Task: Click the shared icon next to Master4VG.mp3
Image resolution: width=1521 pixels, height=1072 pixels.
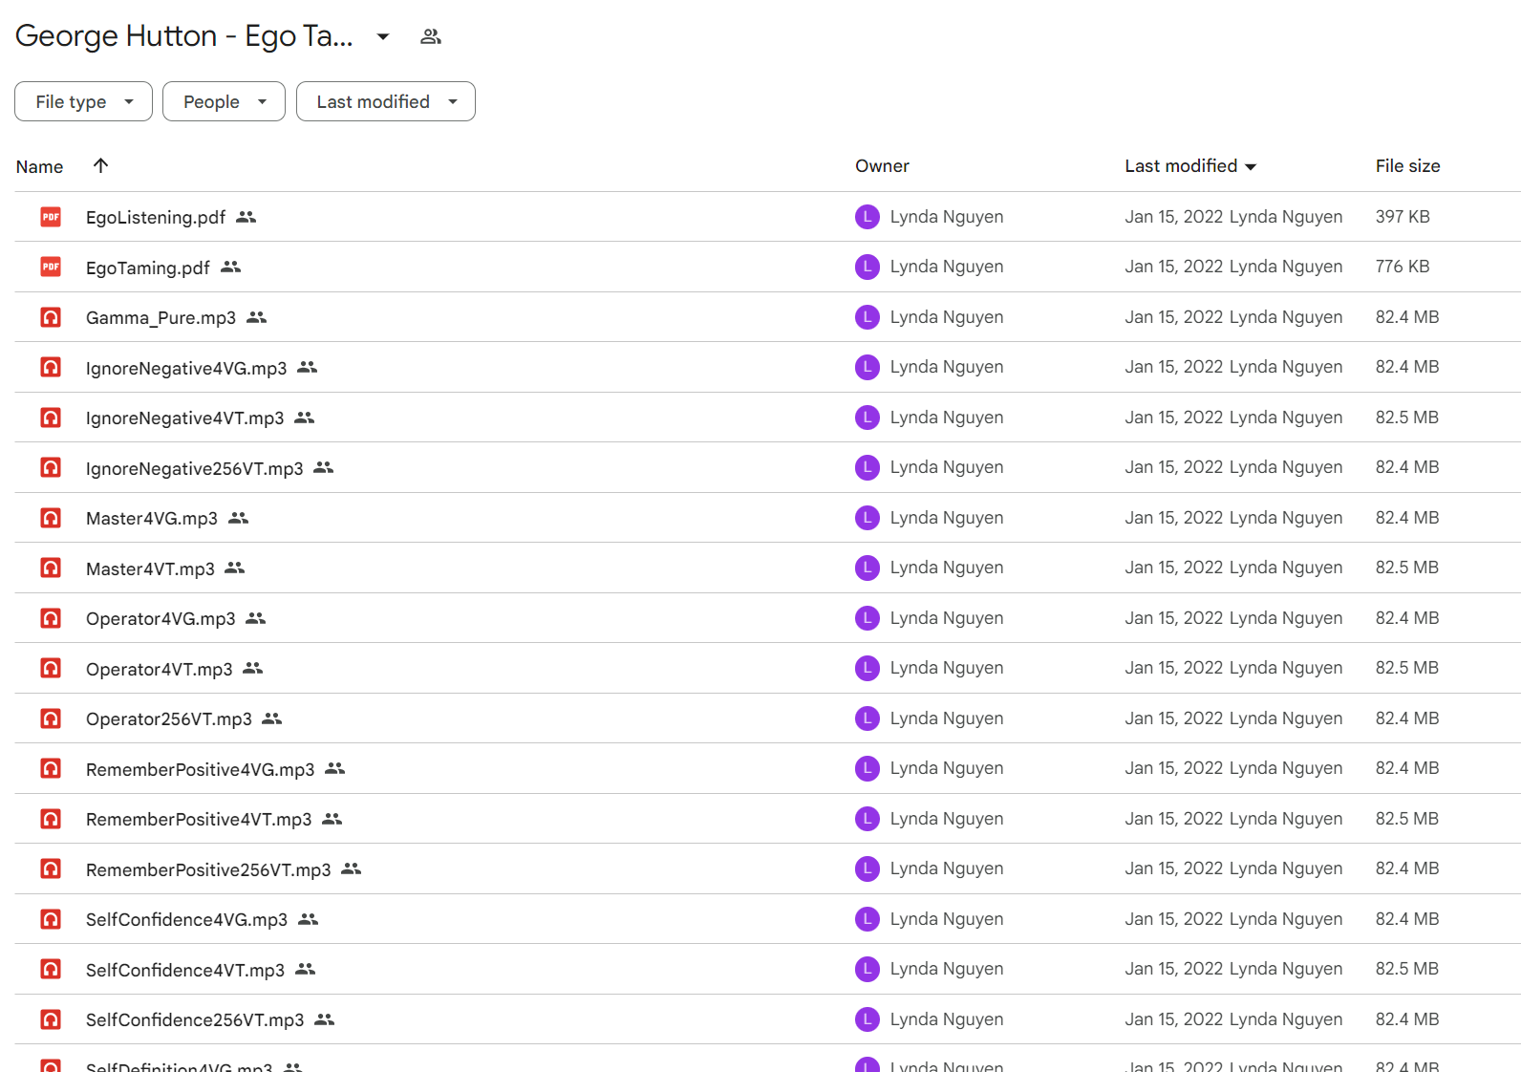Action: pos(239,518)
